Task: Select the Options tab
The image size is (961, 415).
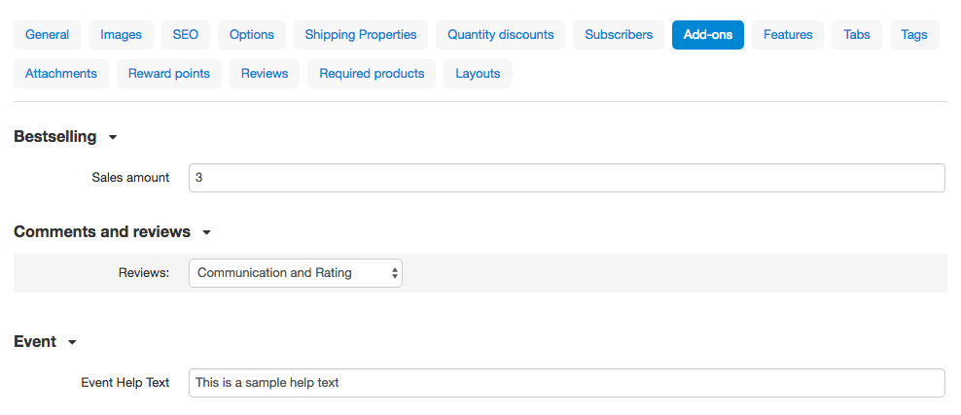Action: coord(252,35)
